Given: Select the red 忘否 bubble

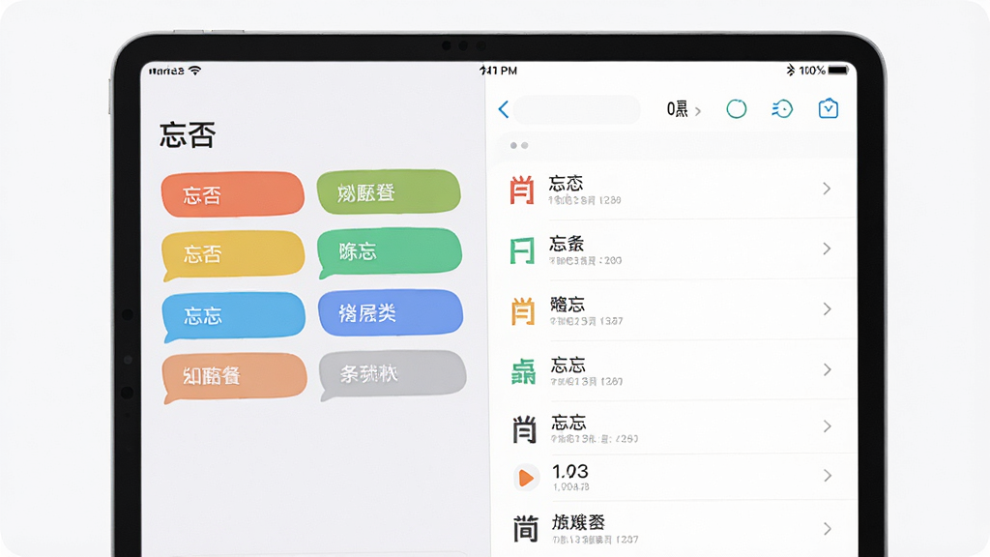Looking at the screenshot, I should click(232, 194).
